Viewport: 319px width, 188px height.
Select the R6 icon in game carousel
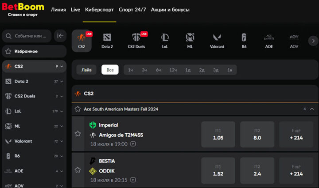click(244, 40)
